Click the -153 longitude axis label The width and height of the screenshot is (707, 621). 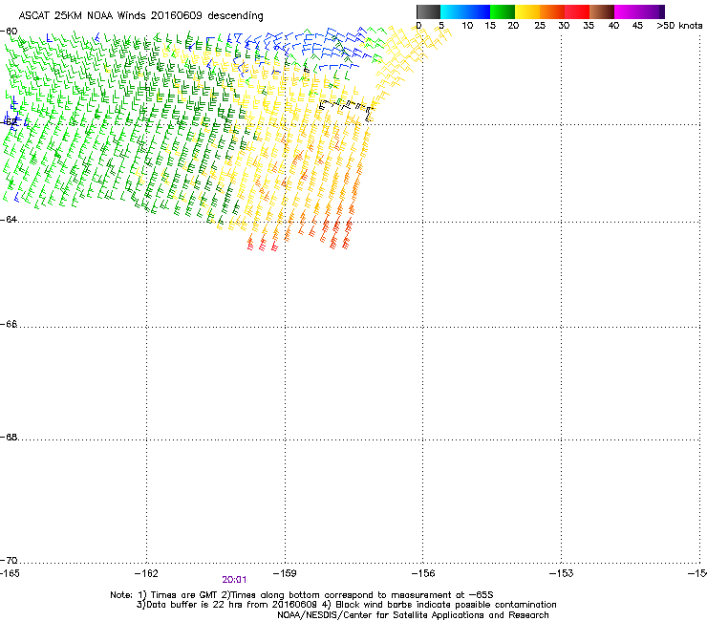(x=562, y=573)
